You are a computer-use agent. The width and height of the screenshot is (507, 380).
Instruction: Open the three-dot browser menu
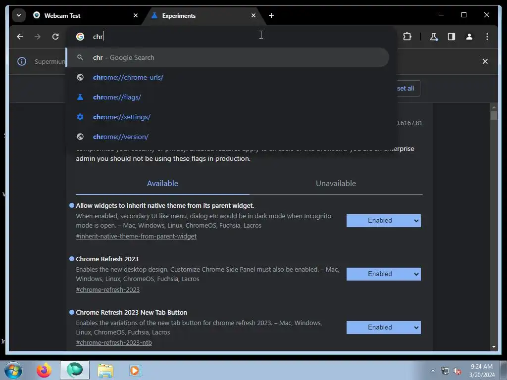487,37
